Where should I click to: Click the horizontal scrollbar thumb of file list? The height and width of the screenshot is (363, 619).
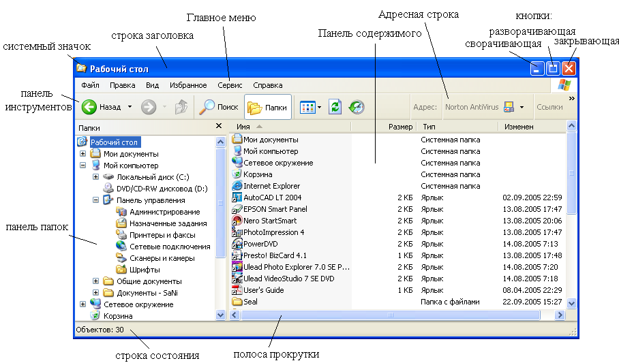[x=391, y=315]
